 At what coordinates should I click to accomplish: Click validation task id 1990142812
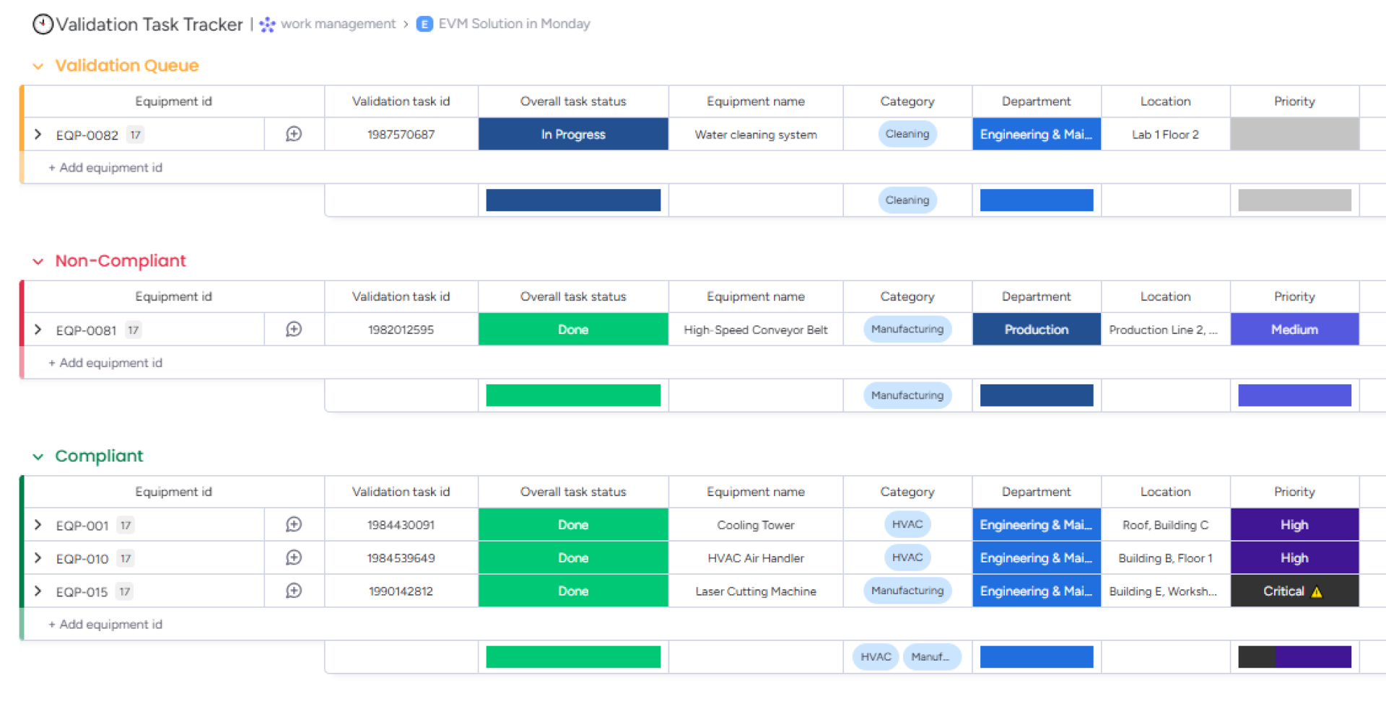401,591
